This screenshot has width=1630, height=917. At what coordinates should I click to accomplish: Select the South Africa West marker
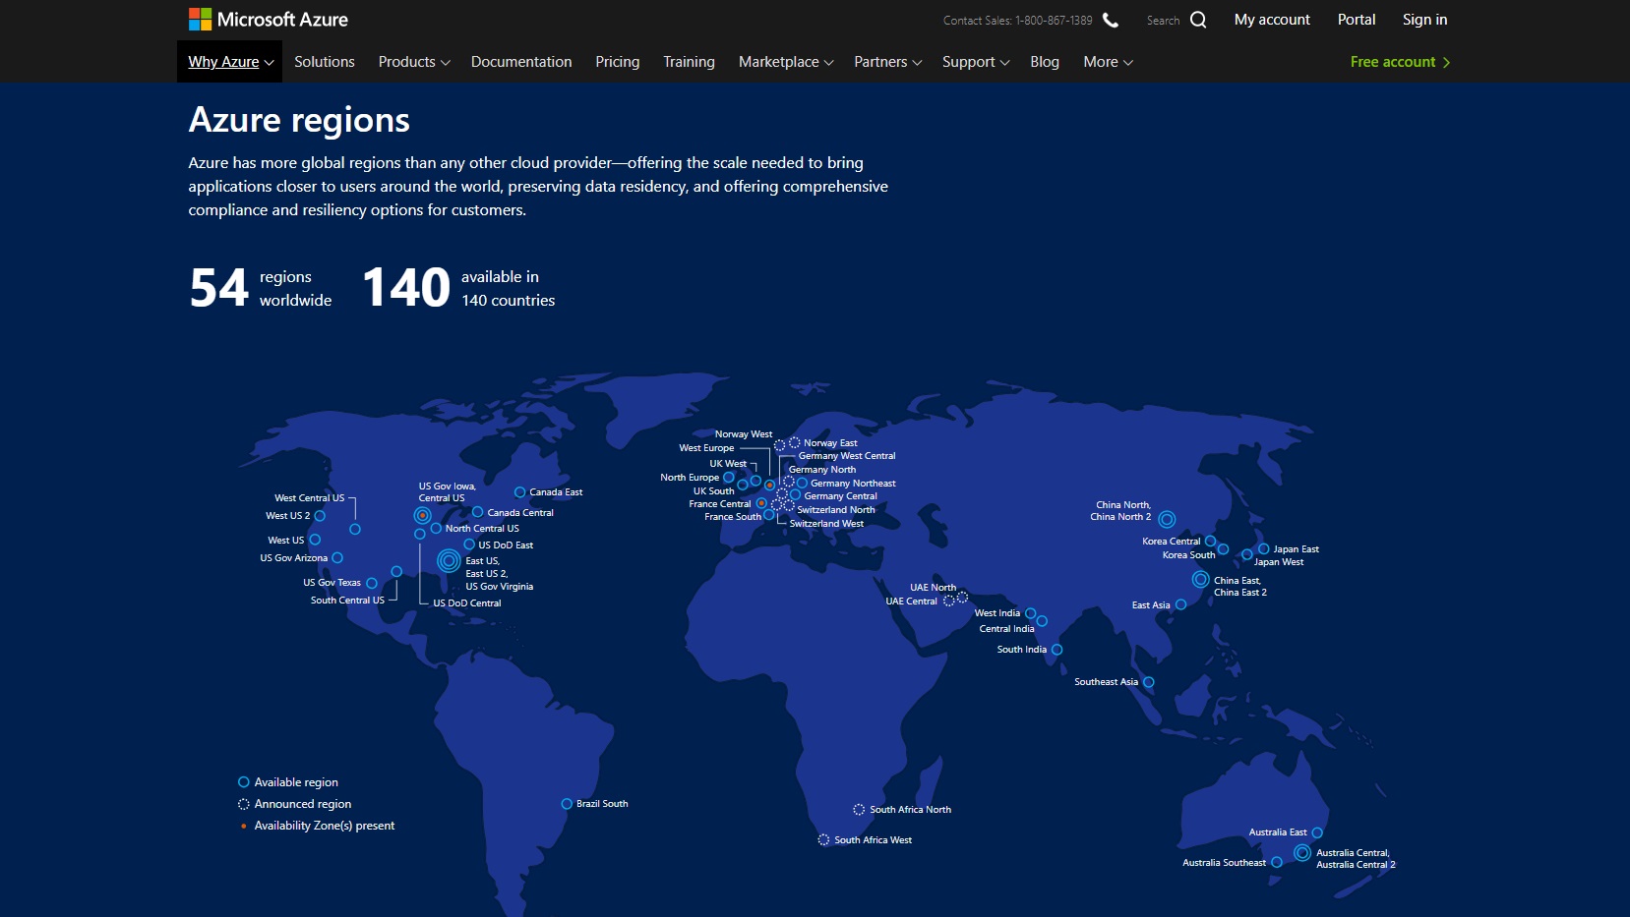pos(823,840)
